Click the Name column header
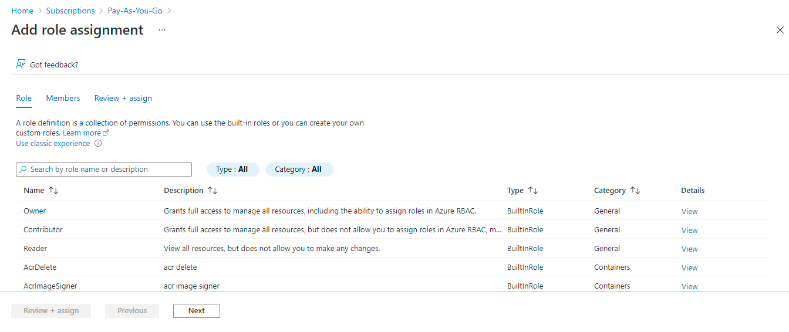Image resolution: width=789 pixels, height=332 pixels. tap(34, 191)
